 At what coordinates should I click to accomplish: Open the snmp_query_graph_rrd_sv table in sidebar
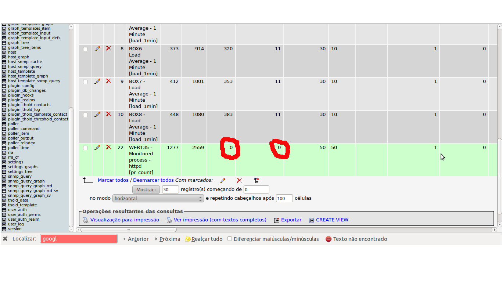coord(33,191)
